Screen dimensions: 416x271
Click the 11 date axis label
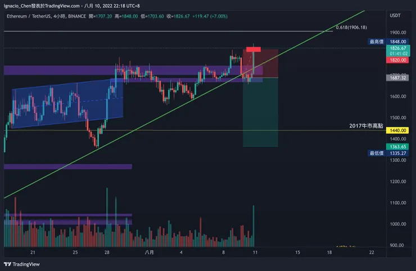click(x=255, y=252)
